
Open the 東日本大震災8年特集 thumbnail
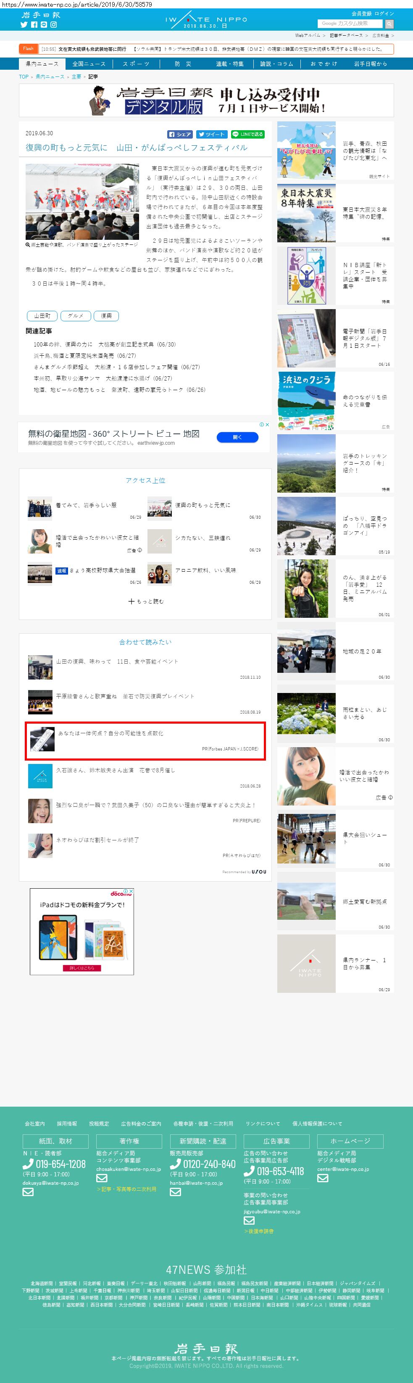[306, 213]
